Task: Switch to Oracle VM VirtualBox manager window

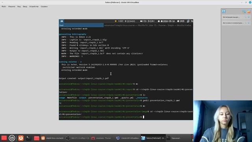Action: (x=128, y=138)
